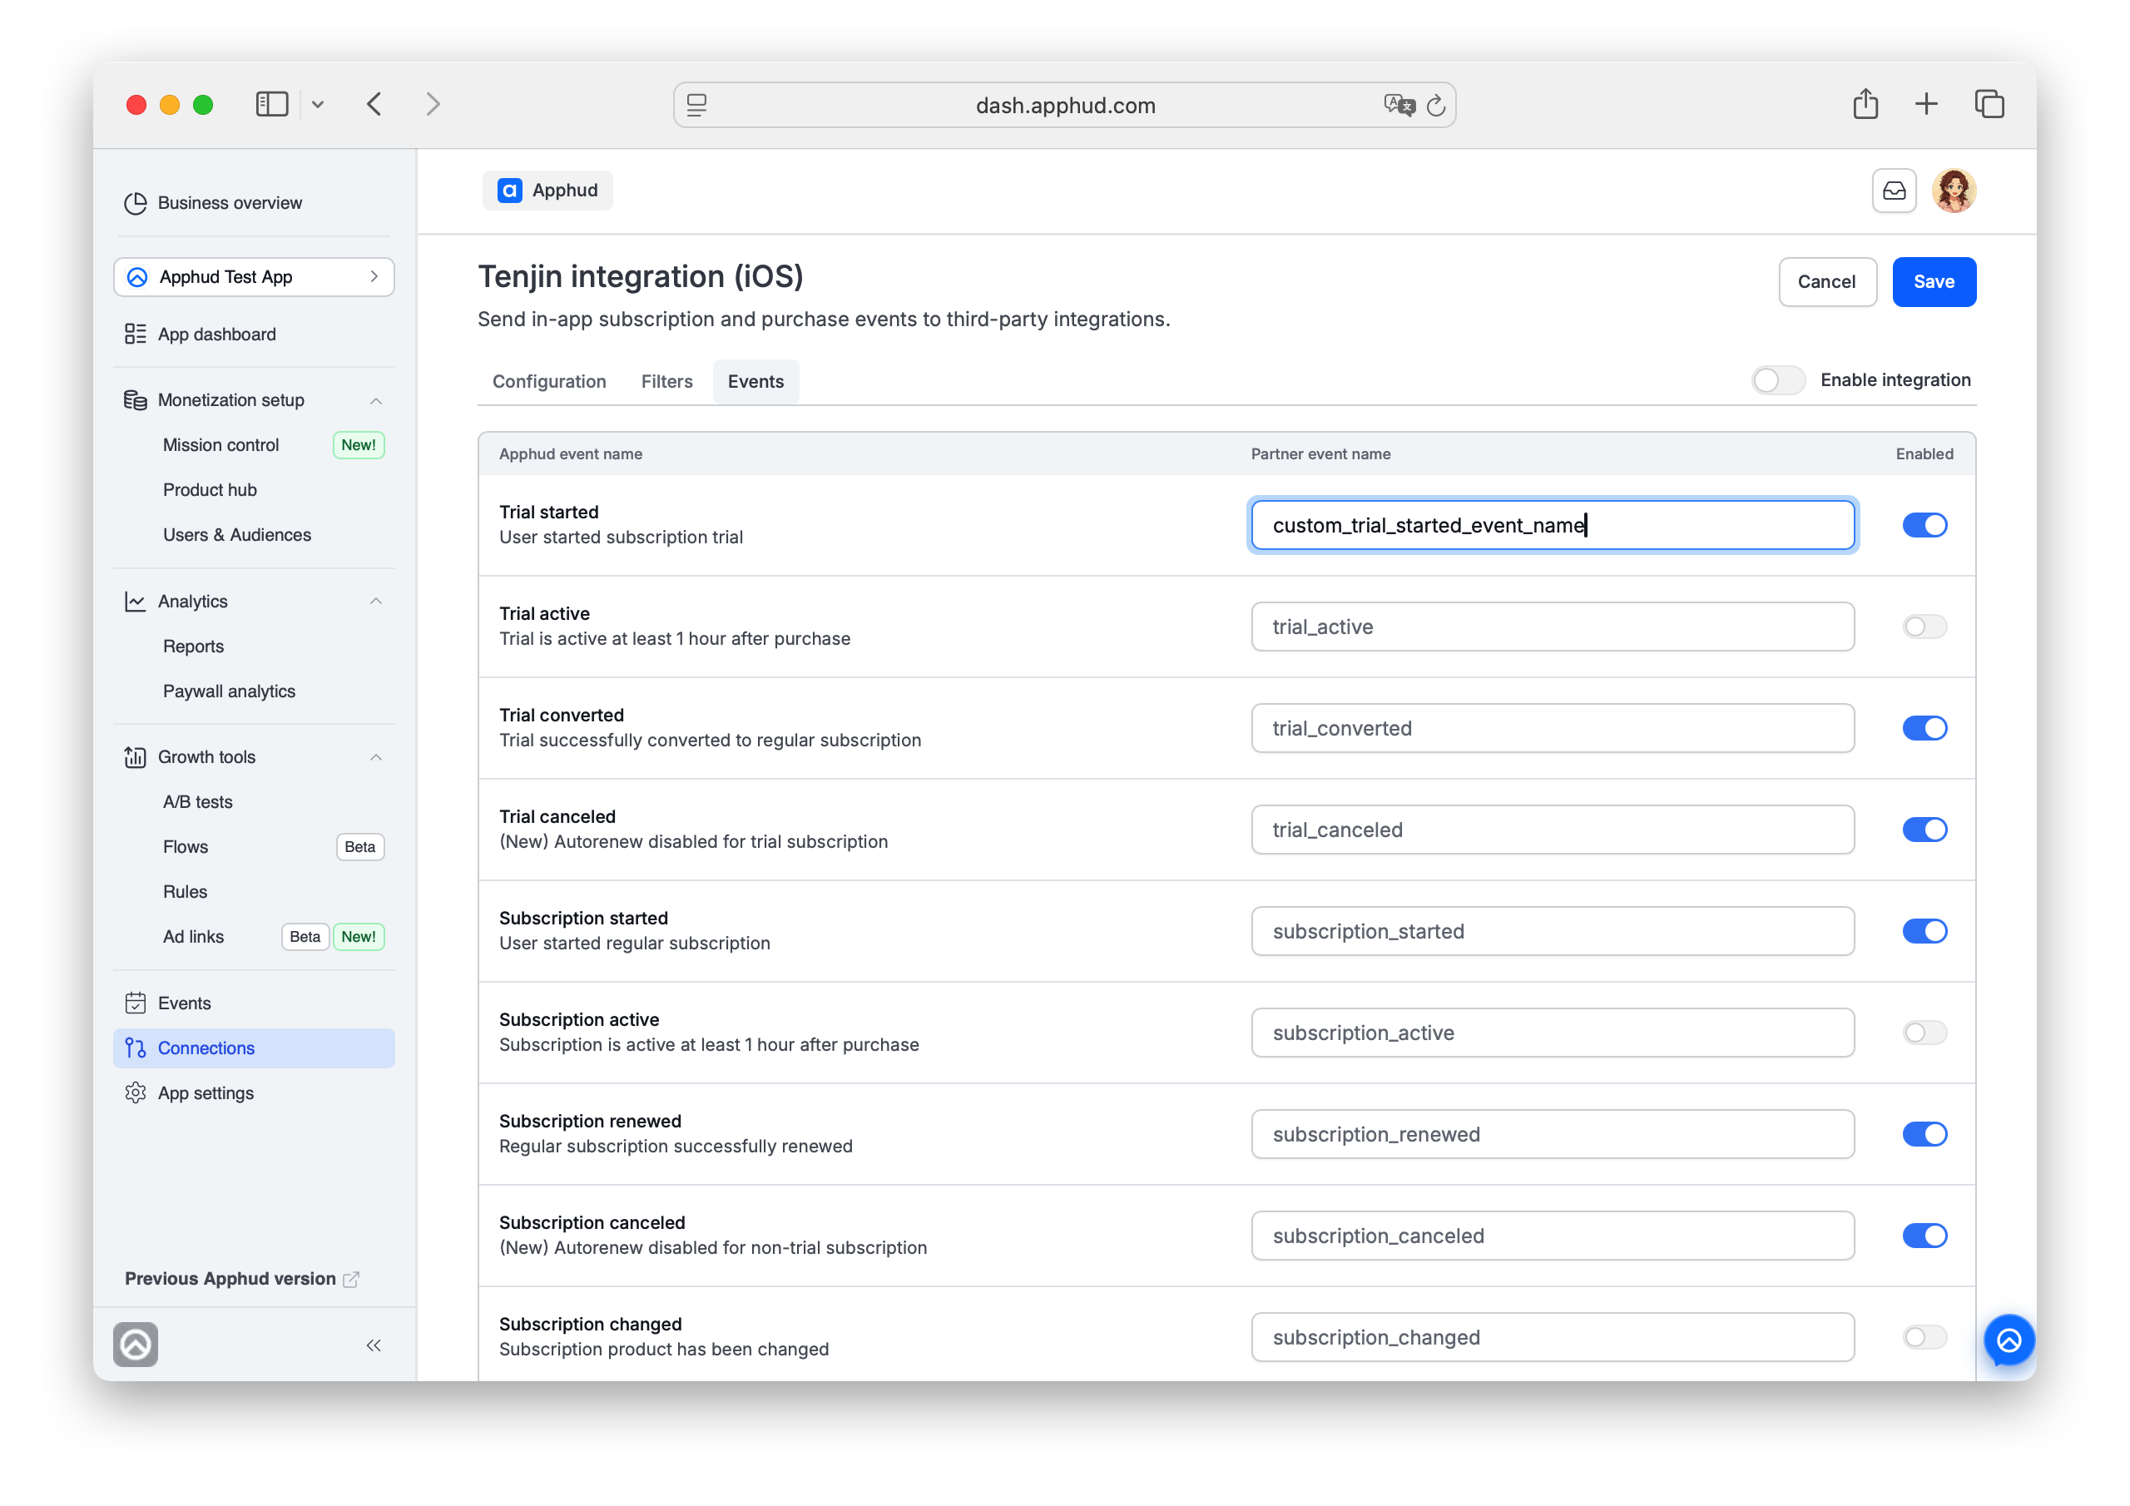This screenshot has height=1506, width=2130.
Task: Click the Analytics chart icon
Action: 136,602
